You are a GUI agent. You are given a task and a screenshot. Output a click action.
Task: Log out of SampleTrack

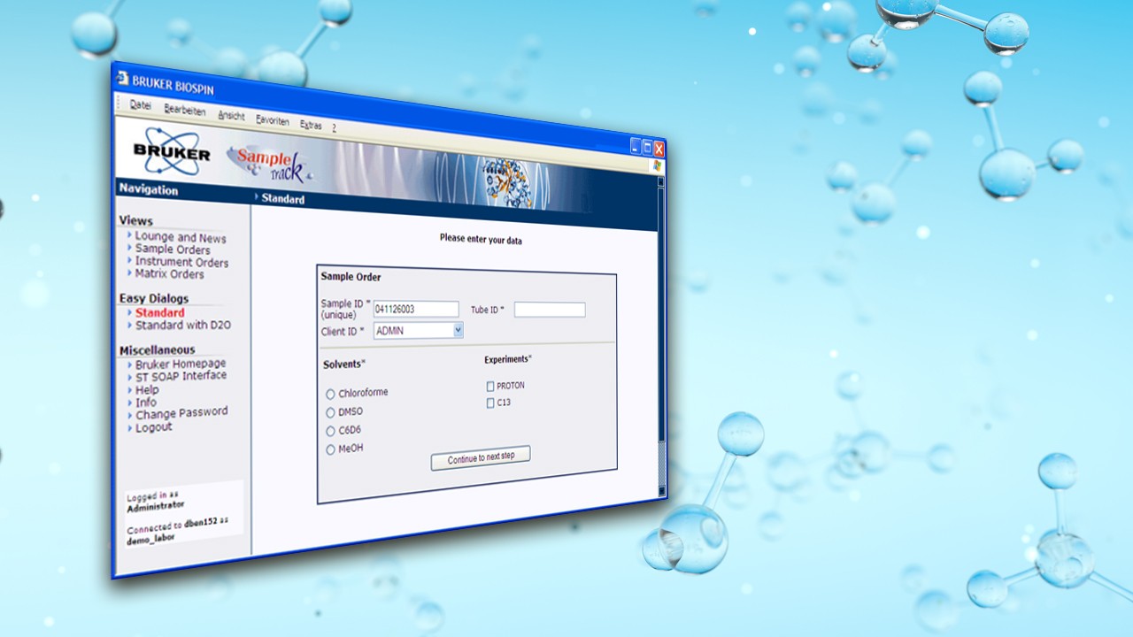click(x=153, y=426)
